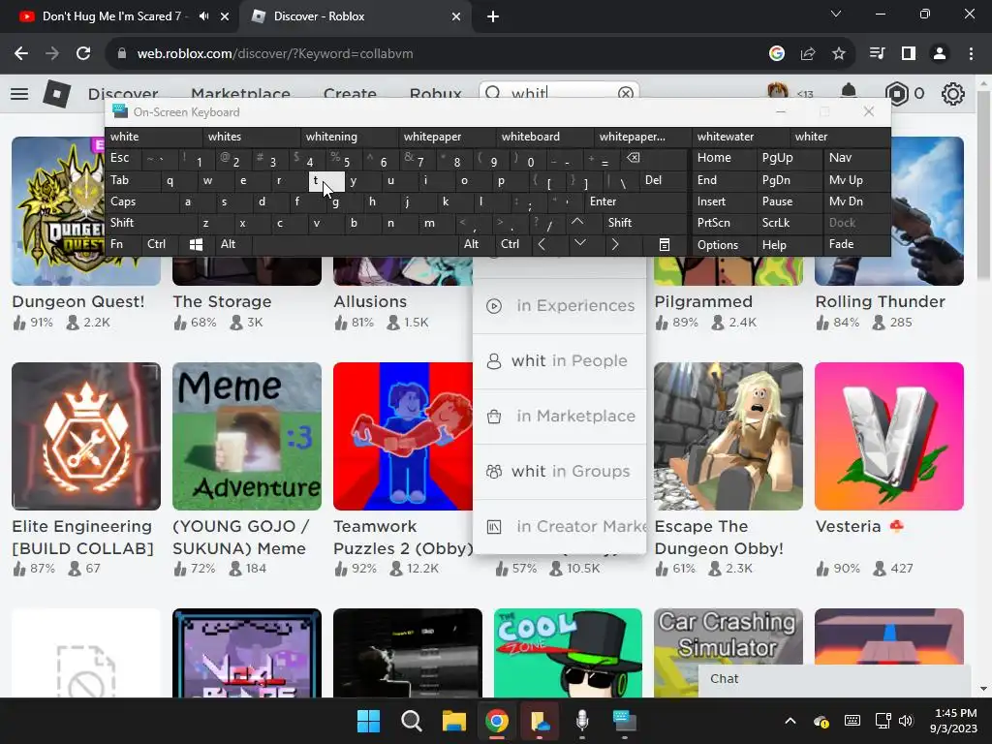The width and height of the screenshot is (992, 744).
Task: Open a new browser tab
Action: pyautogui.click(x=493, y=16)
